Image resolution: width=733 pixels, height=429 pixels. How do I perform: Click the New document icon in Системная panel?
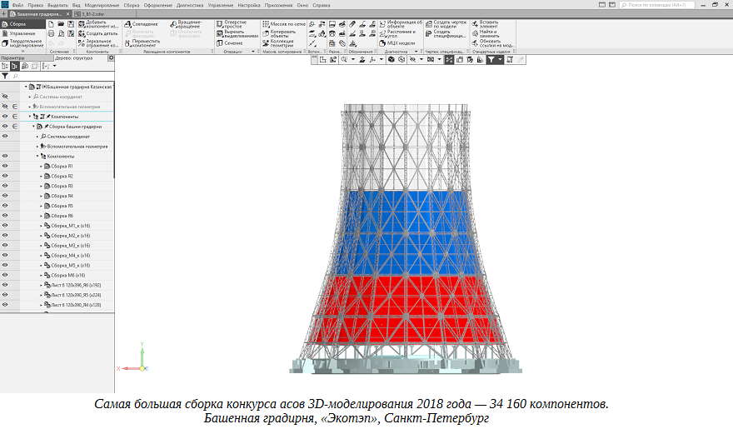52,24
